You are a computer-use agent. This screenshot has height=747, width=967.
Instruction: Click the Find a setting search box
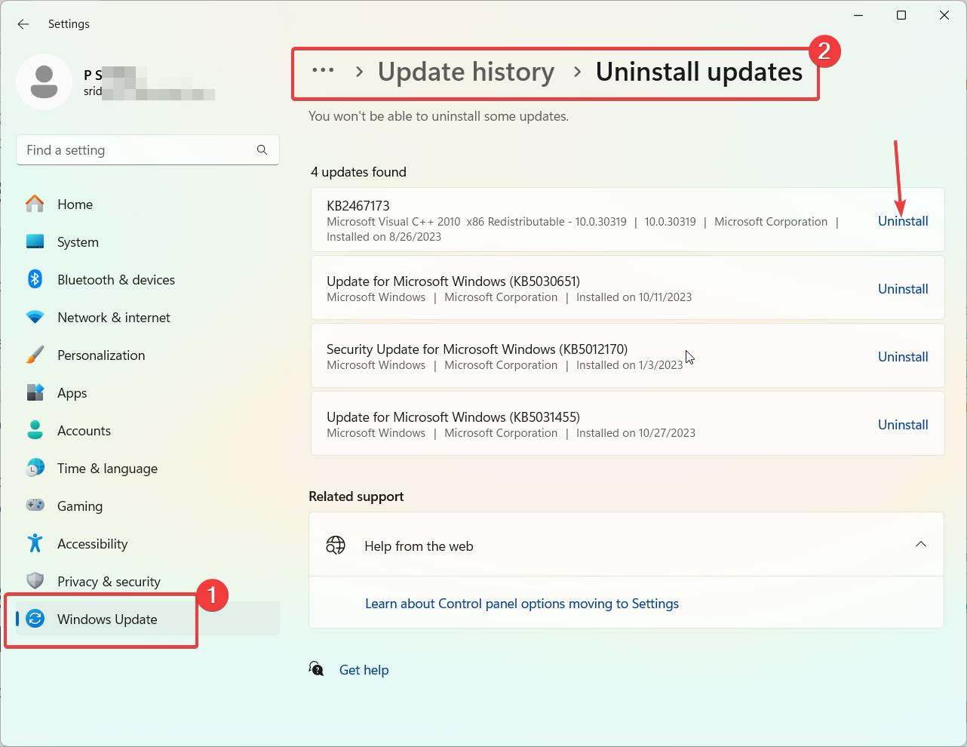click(x=148, y=150)
